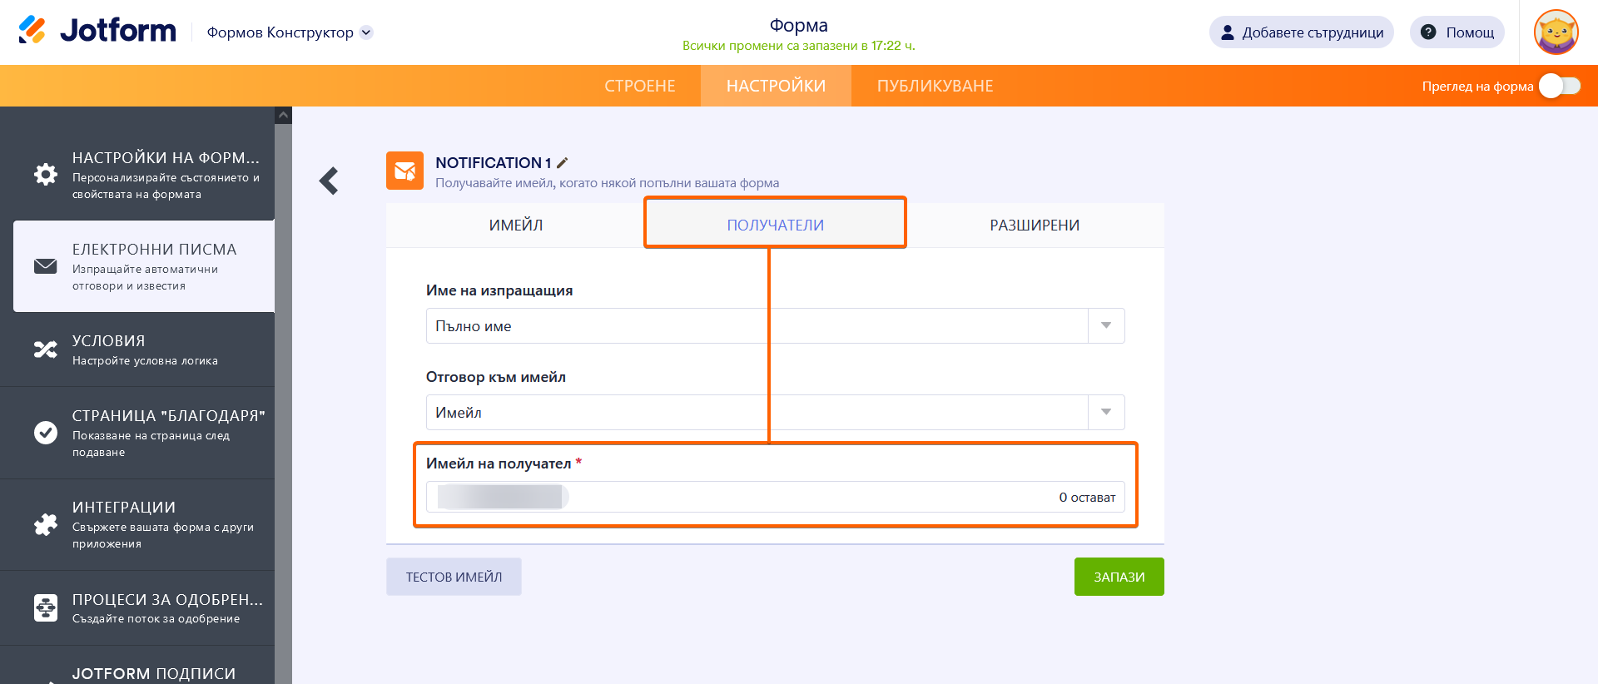Click the puzzle piece integrations icon
Viewport: 1598px width, 684px height.
(46, 524)
